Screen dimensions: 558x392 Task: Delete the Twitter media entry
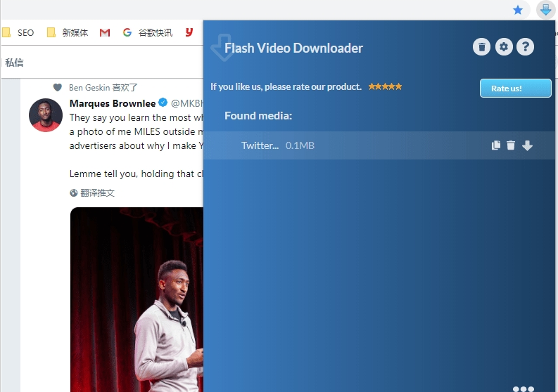[x=511, y=145]
